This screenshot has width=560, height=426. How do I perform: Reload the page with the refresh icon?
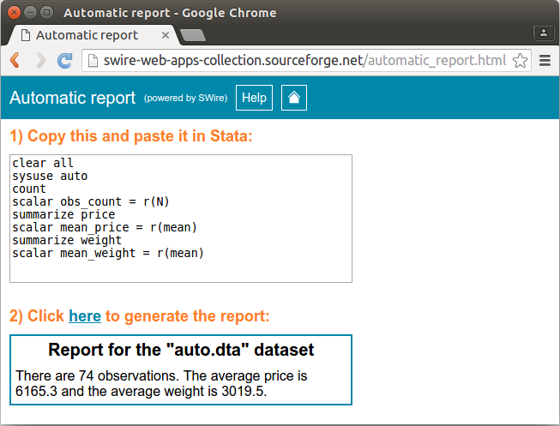click(x=64, y=61)
